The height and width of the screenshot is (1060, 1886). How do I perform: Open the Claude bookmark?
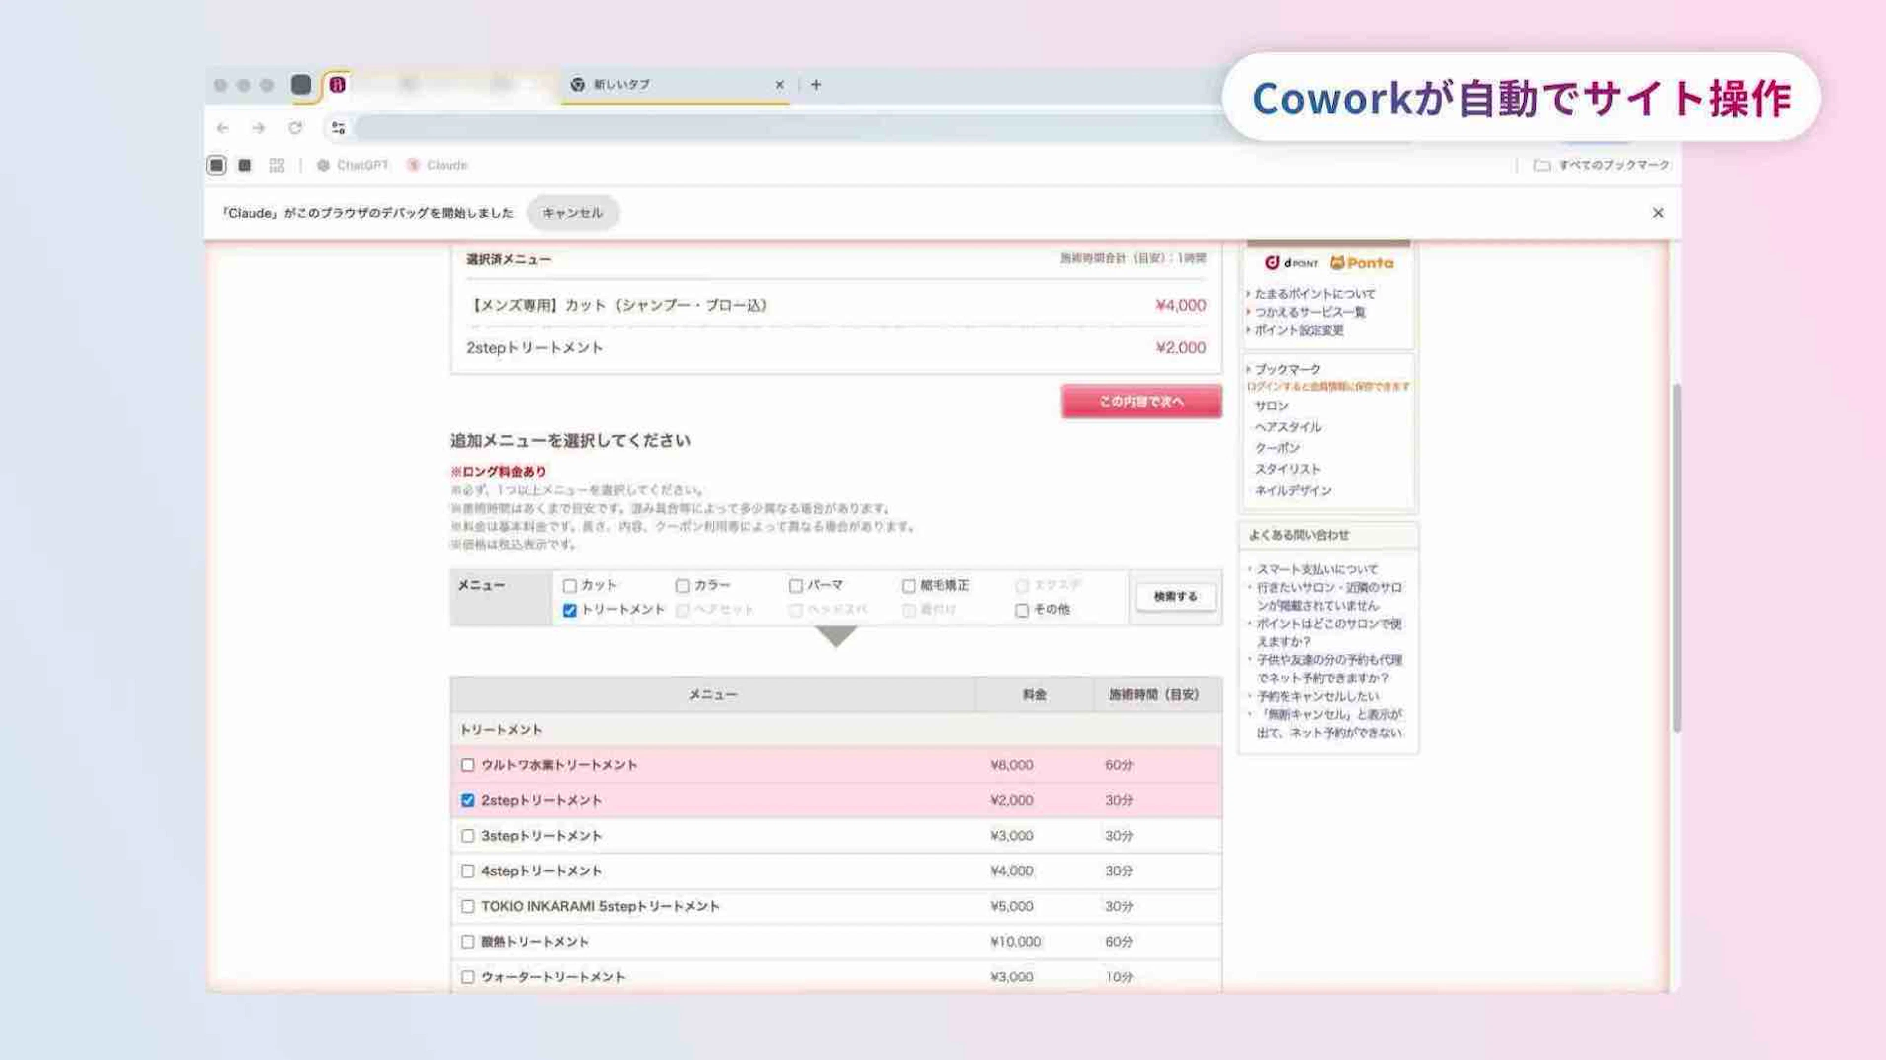tap(438, 165)
